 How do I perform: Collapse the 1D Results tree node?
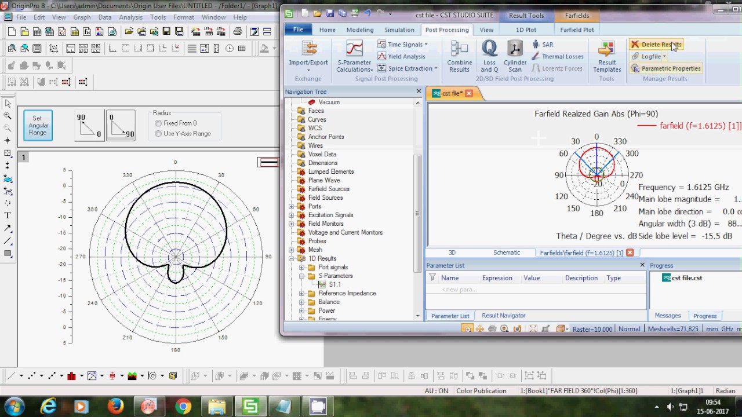291,258
